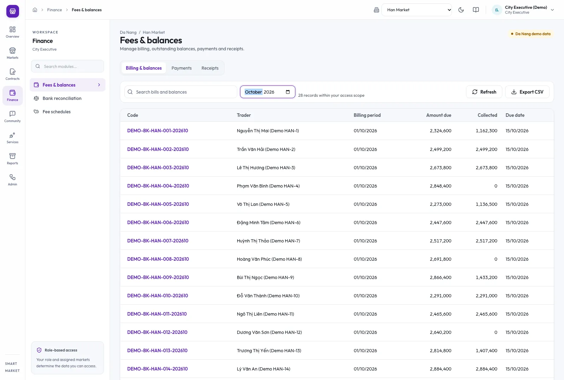This screenshot has width=564, height=380.
Task: Click trader Ngô Thị Liên (Demo HAN-11)
Action: [265, 314]
